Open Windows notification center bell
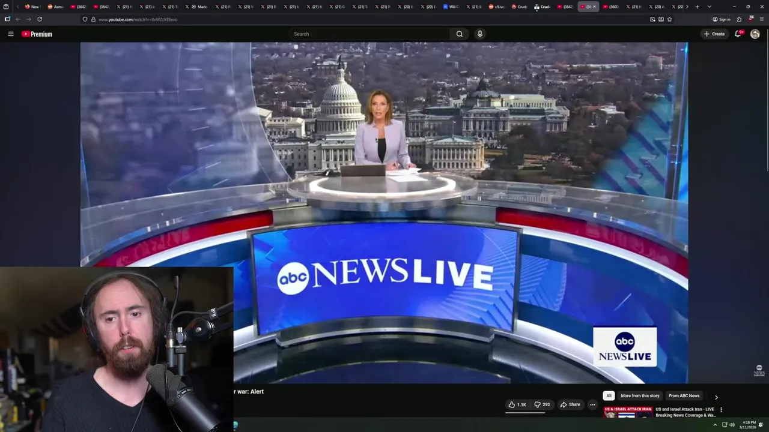The image size is (769, 432). [x=761, y=425]
